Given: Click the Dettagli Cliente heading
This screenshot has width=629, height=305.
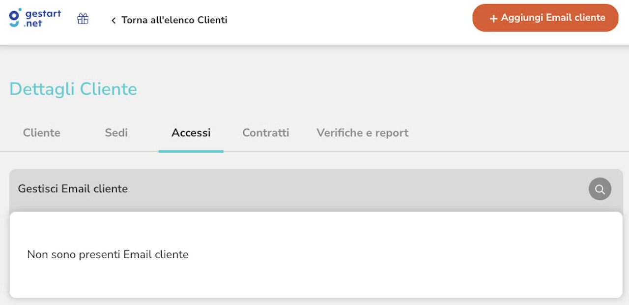Looking at the screenshot, I should coord(73,89).
